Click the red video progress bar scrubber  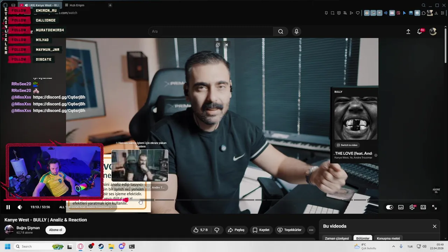click(126, 200)
